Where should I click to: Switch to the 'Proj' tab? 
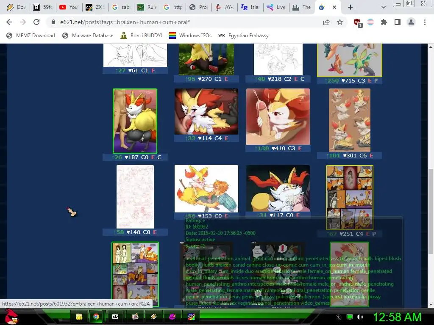(199, 7)
